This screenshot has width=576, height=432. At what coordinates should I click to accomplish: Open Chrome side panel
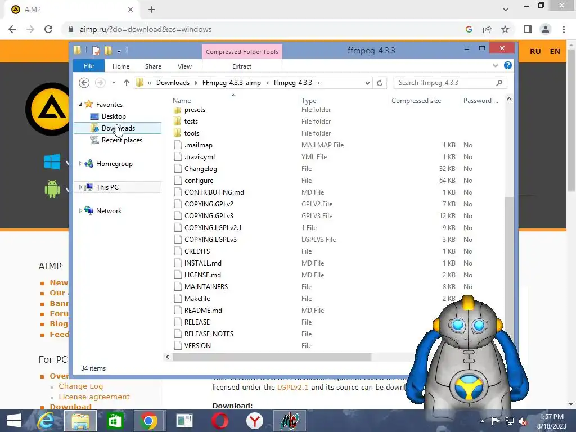point(528,29)
